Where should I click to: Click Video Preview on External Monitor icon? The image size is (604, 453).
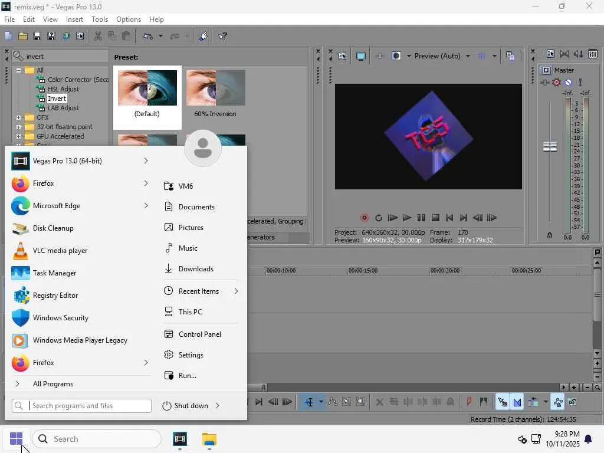[361, 56]
